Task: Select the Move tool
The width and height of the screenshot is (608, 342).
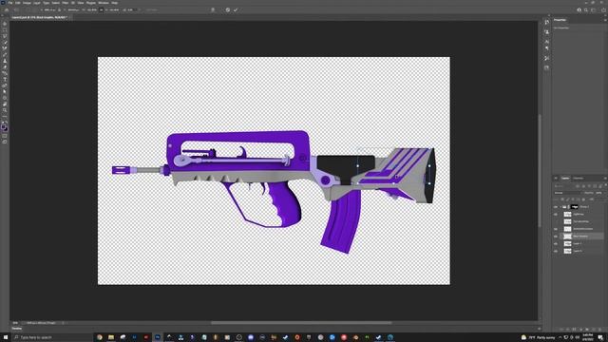Action: pos(5,24)
